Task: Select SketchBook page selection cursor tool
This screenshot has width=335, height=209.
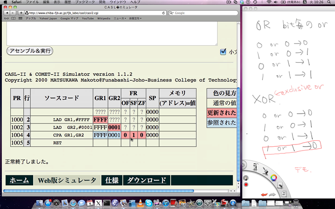Action: pyautogui.click(x=280, y=186)
